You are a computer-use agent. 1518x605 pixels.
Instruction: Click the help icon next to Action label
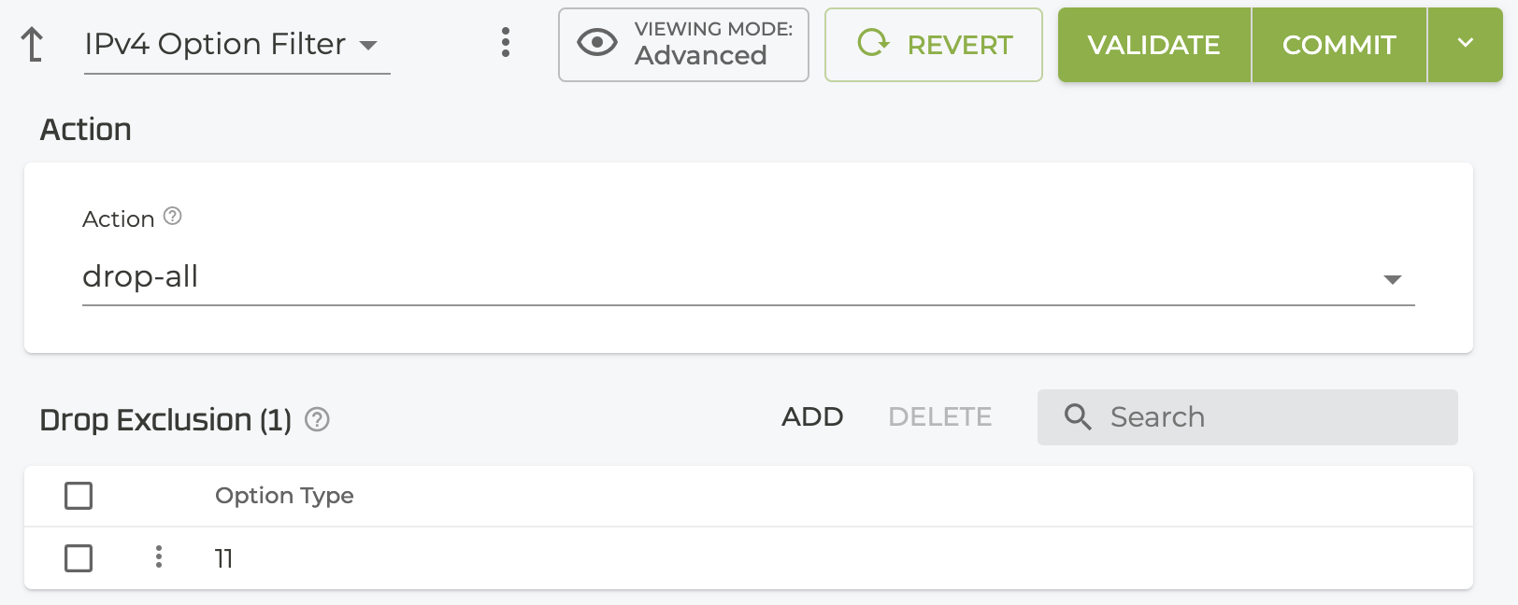click(173, 217)
